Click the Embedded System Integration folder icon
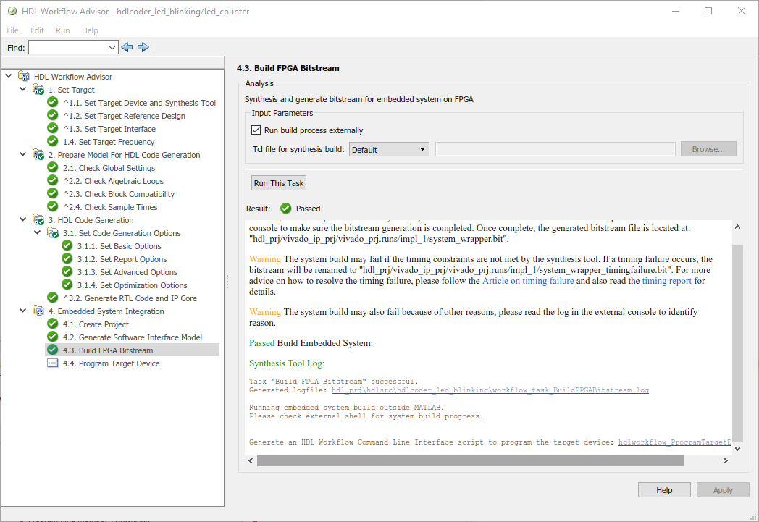Viewport: 759px width, 522px height. (x=38, y=311)
